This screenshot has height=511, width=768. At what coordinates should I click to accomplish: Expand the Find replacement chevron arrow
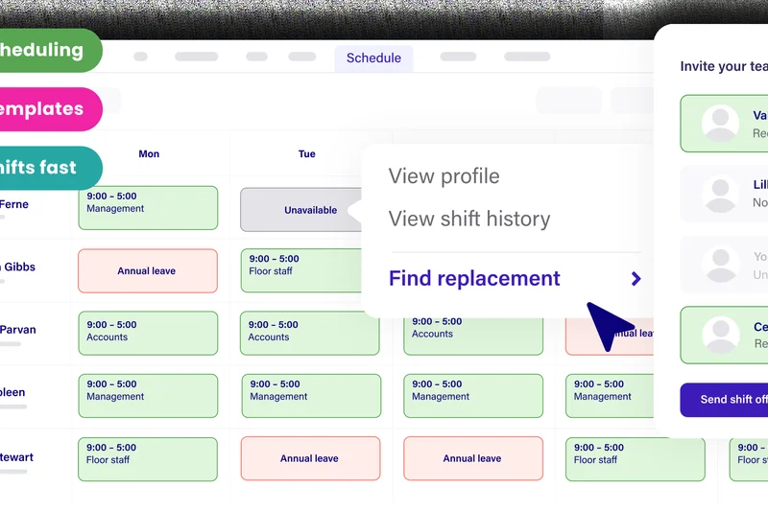(636, 279)
